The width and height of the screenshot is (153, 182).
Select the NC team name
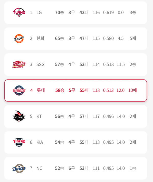[39, 168]
